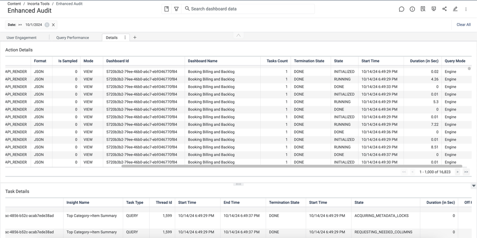
Task: Sort Action Details by Query Mode
Action: (455, 61)
